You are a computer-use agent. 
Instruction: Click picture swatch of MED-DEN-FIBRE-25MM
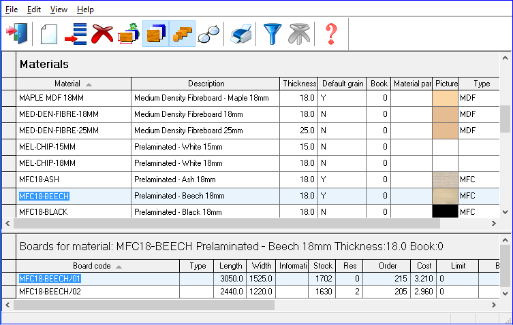click(x=445, y=131)
